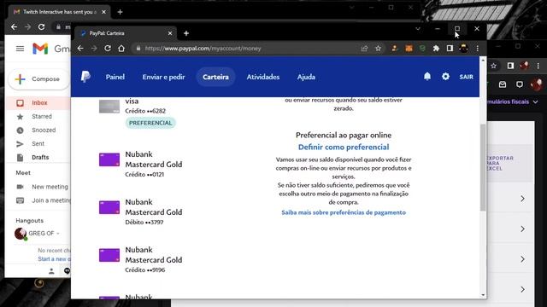Open the Gmail Snoozed folder
The height and width of the screenshot is (307, 547).
tap(44, 130)
